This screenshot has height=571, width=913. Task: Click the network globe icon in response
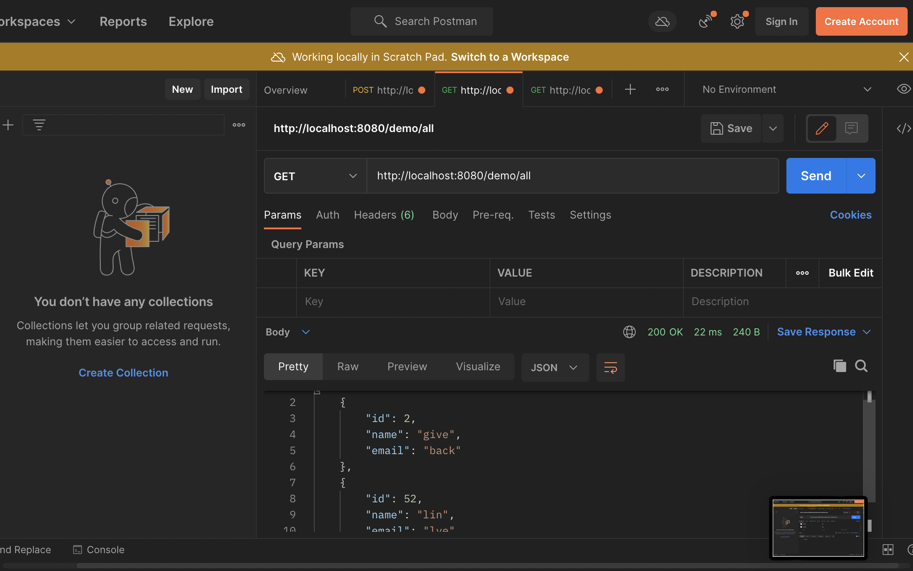629,332
